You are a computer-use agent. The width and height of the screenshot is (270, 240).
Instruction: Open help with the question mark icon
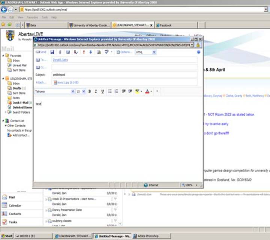[198, 52]
